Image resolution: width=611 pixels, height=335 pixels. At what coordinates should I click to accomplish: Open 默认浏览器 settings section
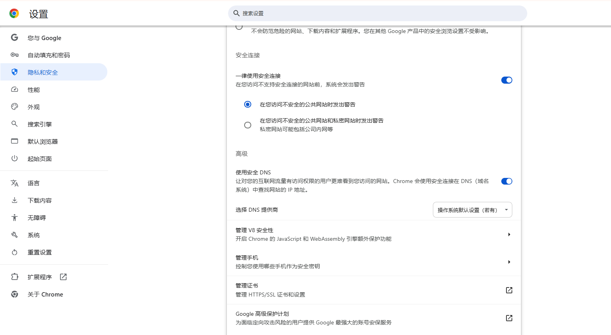[x=54, y=141]
